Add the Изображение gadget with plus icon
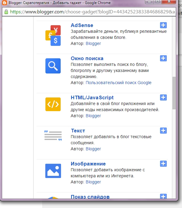 pos(163,164)
